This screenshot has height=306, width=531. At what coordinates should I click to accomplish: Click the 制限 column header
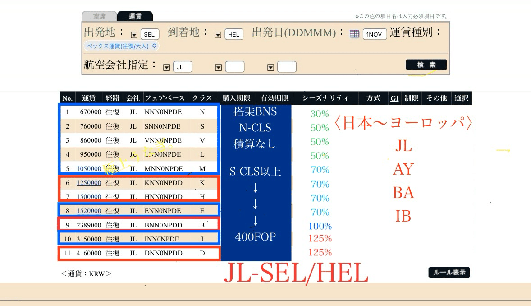(412, 98)
